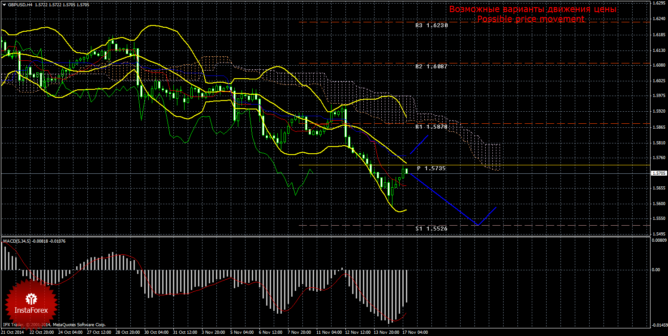Viewport: 668px width, 336px height.
Task: Select the R1 1.5878 level label
Action: pos(431,127)
